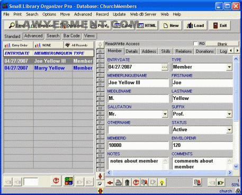Image resolution: width=242 pixels, height=195 pixels.
Task: Expand the SUFFIX dropdown
Action: click(229, 114)
